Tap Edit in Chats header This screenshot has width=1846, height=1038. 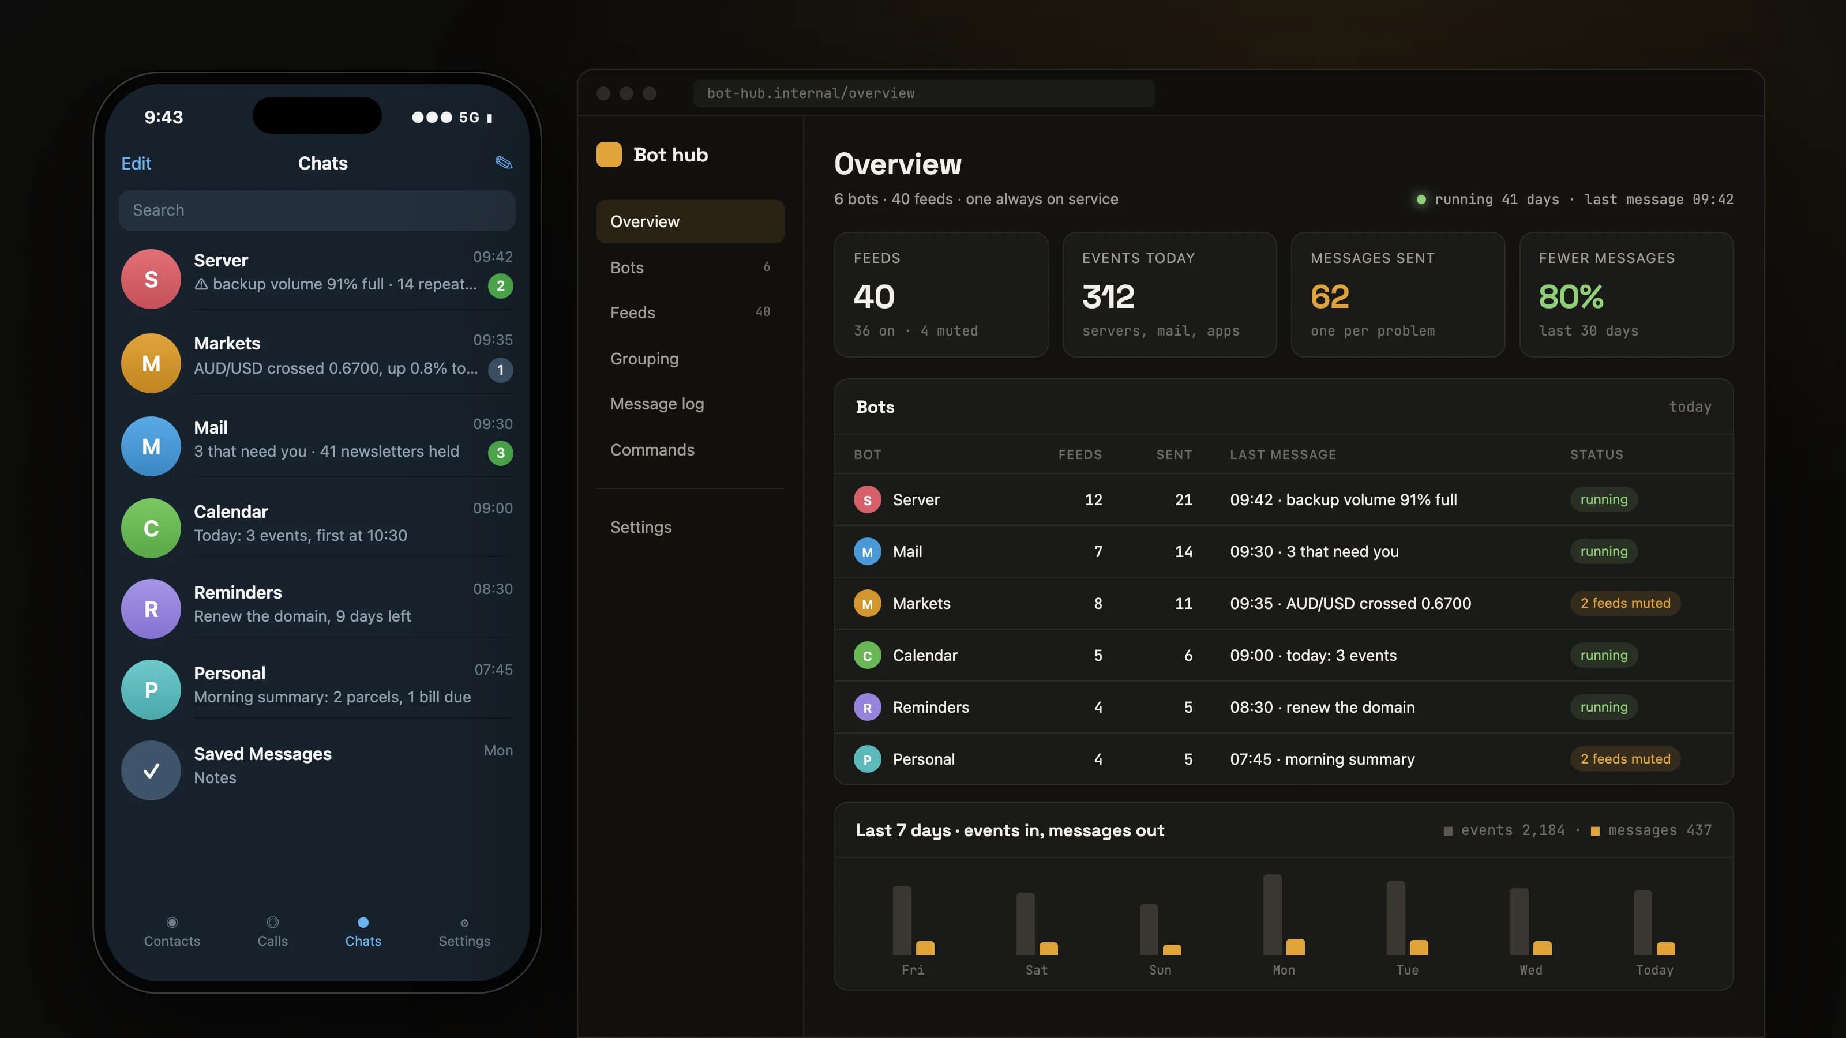[136, 163]
